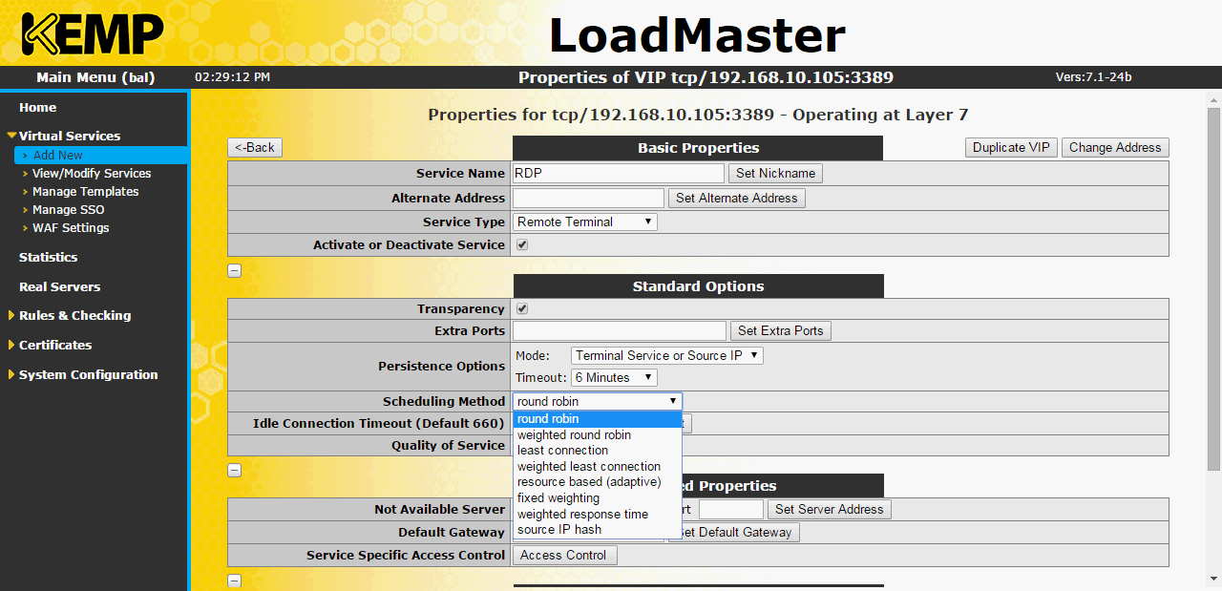Click minus icon below Activate or Deactivate Service row

click(x=234, y=270)
